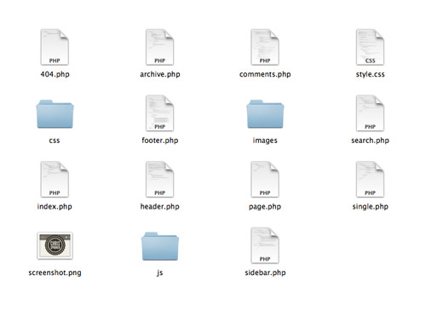Open the js folder icon
426x310 pixels.
tap(160, 246)
